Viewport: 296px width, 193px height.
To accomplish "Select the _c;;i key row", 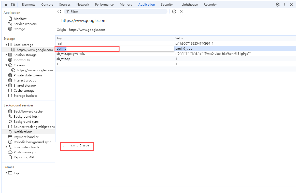I will (115, 44).
